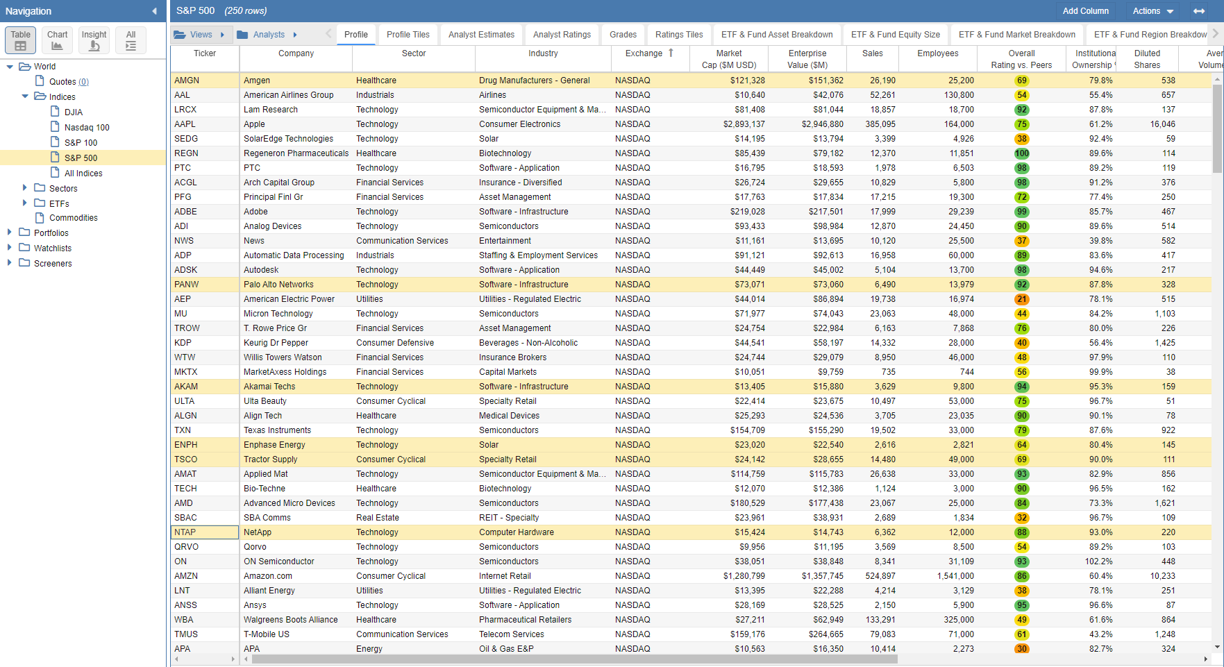Switch to Insight view mode
Viewport: 1224px width, 667px height.
[94, 40]
